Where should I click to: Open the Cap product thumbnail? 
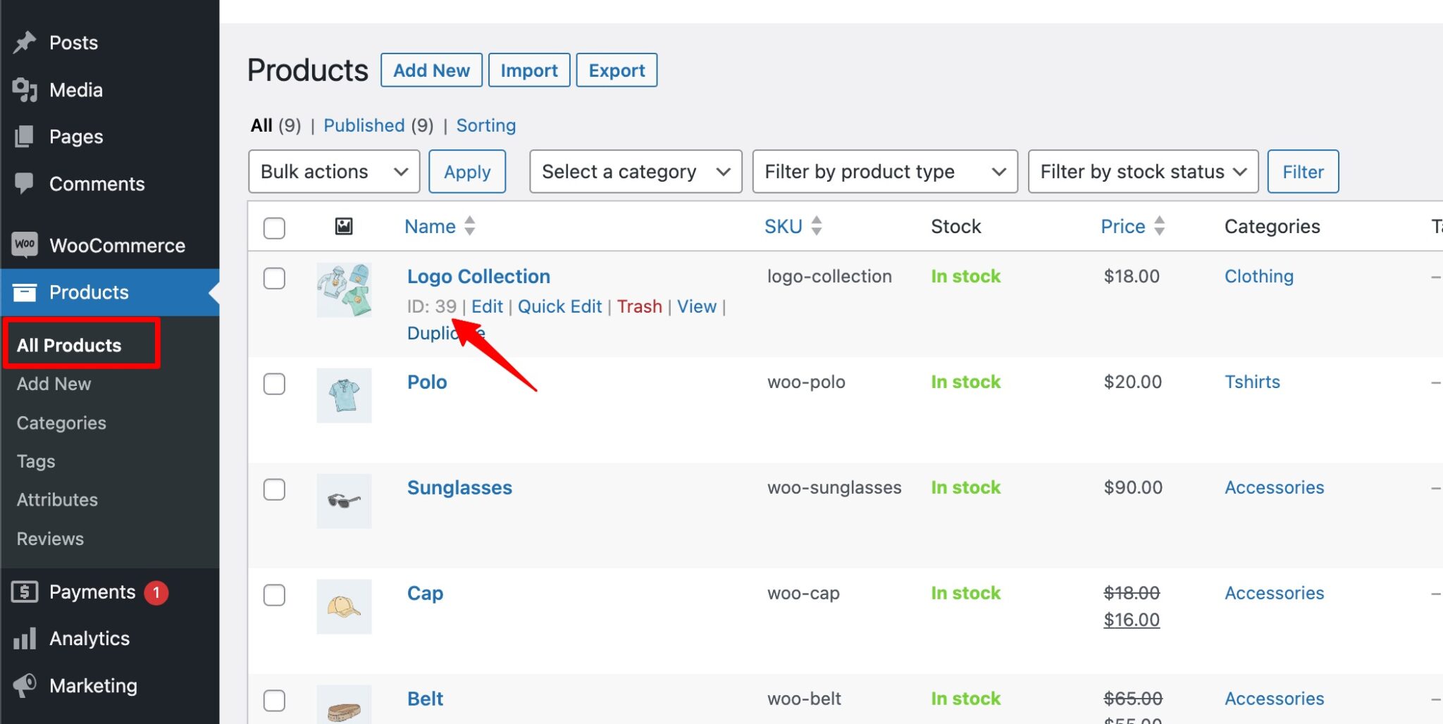[x=344, y=606]
